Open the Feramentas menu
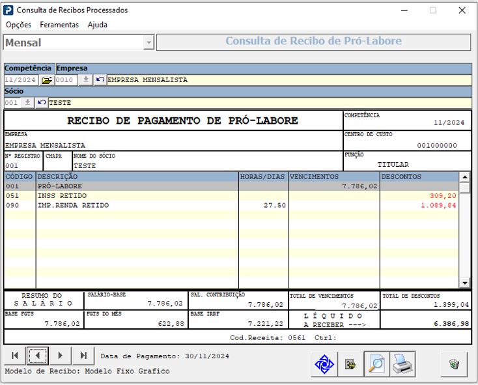478x385 pixels. click(59, 25)
